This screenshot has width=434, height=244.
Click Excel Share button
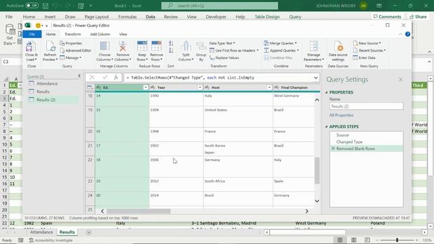pos(418,16)
